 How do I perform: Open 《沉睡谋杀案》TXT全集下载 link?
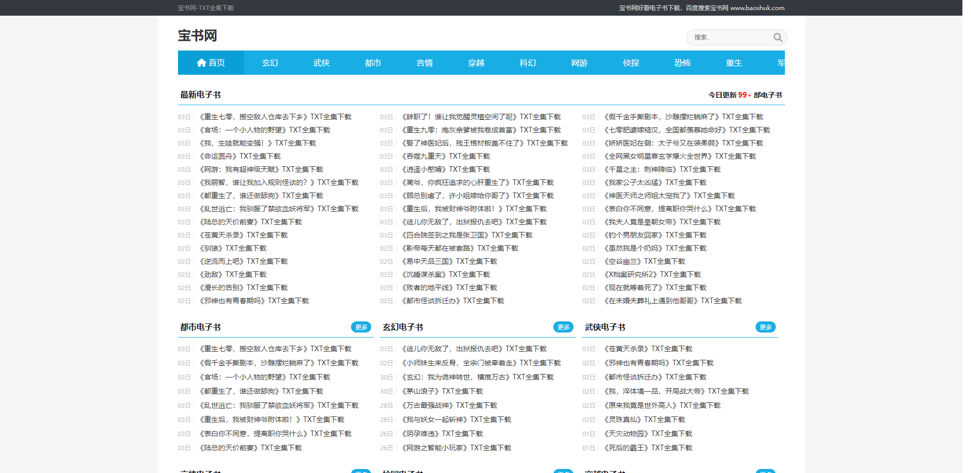[x=445, y=274]
